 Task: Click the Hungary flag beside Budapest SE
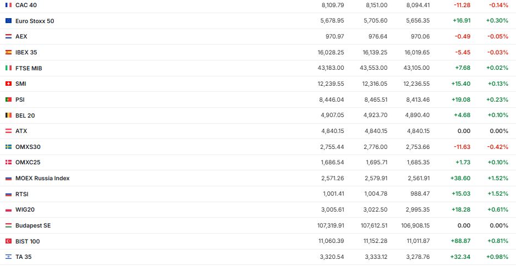(x=8, y=225)
